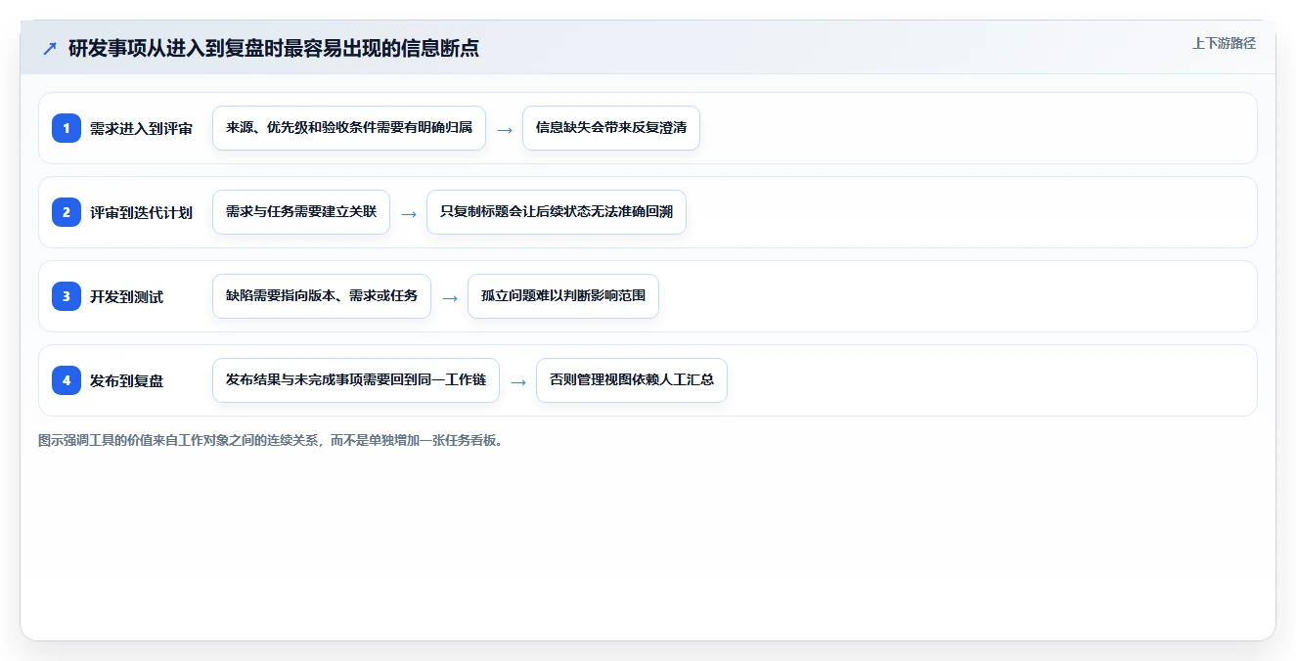Click the arrow before 否则管理视图依赖人工汇总
The height and width of the screenshot is (661, 1296).
pos(518,381)
